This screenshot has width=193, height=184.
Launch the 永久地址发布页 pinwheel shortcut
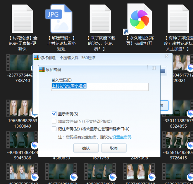138,19
